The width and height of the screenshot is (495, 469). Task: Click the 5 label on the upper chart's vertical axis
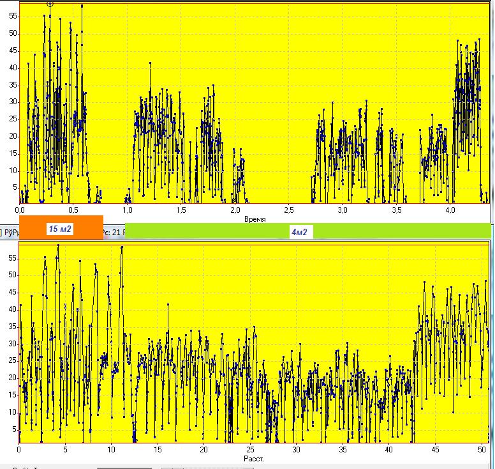coord(15,187)
